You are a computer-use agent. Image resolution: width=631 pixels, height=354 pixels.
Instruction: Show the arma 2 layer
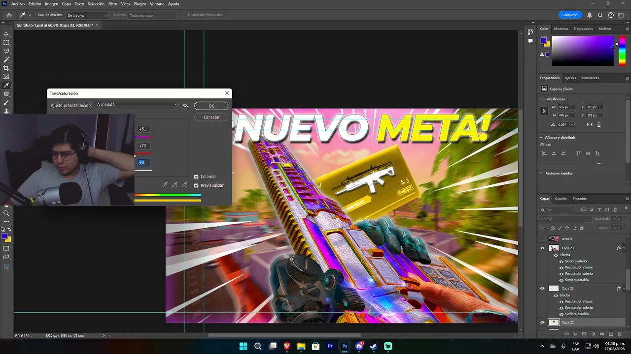click(x=543, y=239)
